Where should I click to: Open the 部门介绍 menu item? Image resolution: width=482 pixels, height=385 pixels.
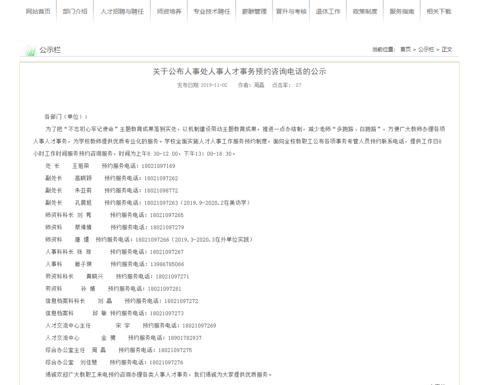pos(75,12)
